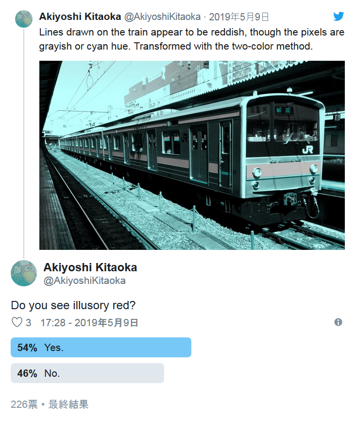
Task: Click main author name Akiyoshi Kitaoka
Action: coord(90,267)
